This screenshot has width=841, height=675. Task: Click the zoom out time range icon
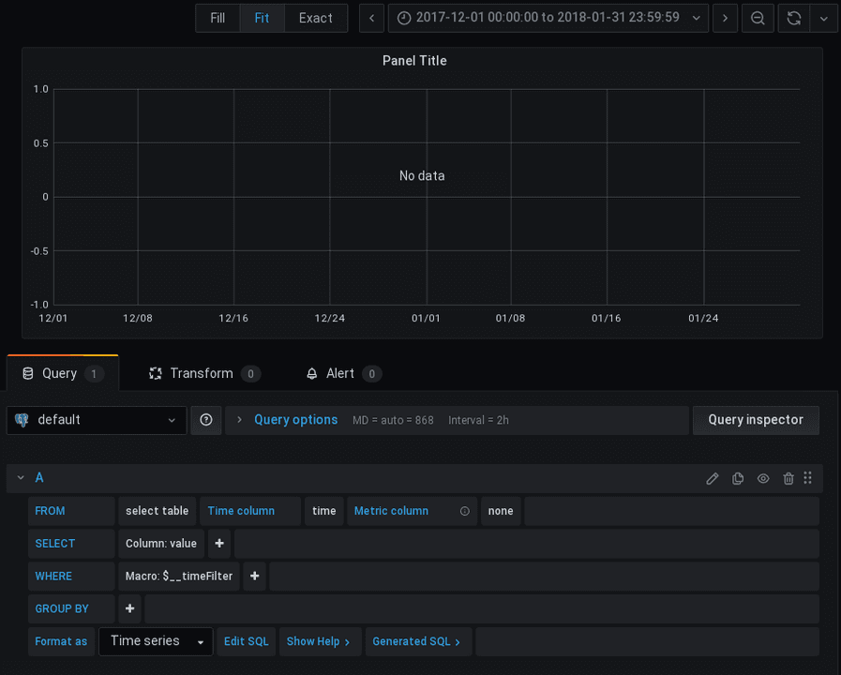[758, 18]
